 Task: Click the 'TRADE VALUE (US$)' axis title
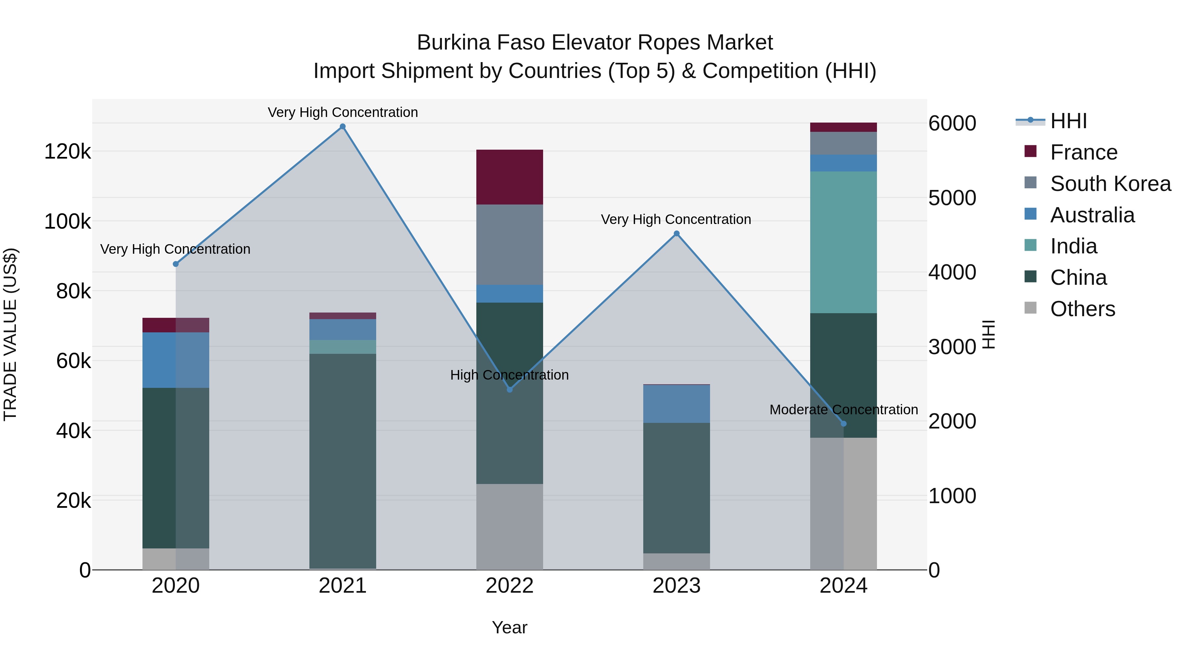[x=10, y=334]
